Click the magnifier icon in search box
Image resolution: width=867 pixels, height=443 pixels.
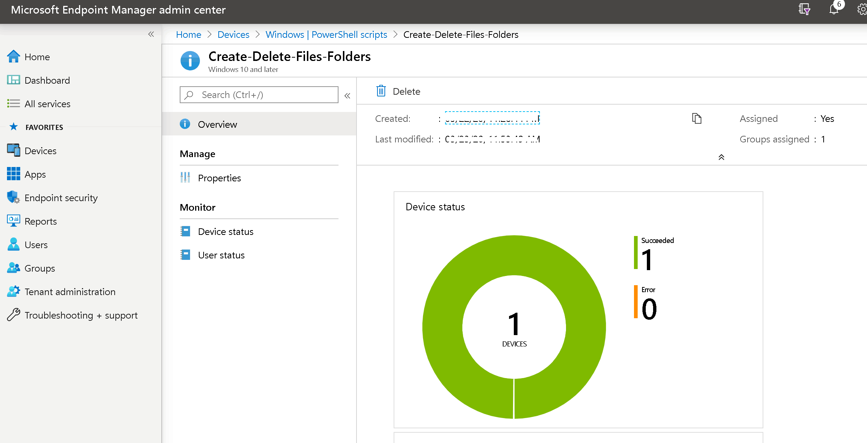[189, 95]
